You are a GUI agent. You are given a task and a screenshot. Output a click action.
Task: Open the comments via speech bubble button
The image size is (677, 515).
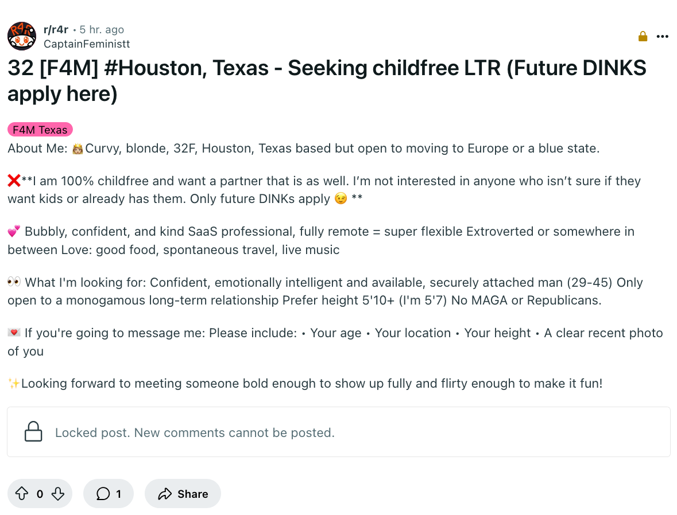click(x=109, y=493)
